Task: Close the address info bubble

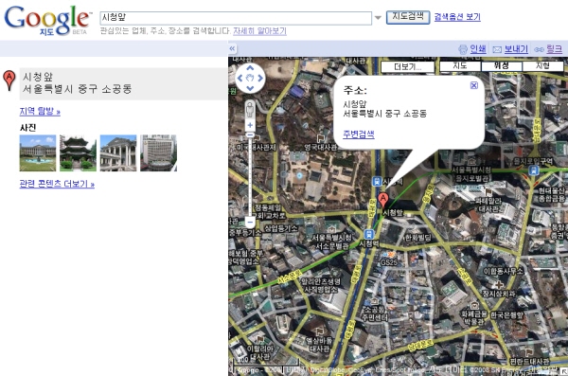Action: click(474, 85)
